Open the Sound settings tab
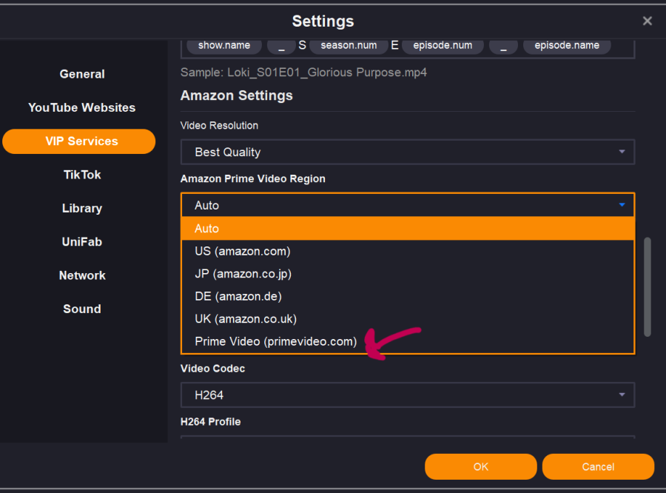The image size is (666, 493). pyautogui.click(x=82, y=309)
